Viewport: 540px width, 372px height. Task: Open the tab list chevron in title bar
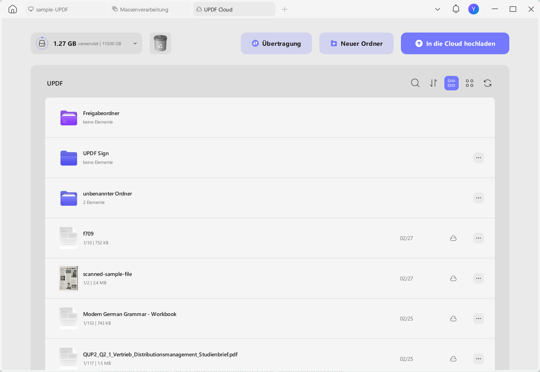point(438,9)
